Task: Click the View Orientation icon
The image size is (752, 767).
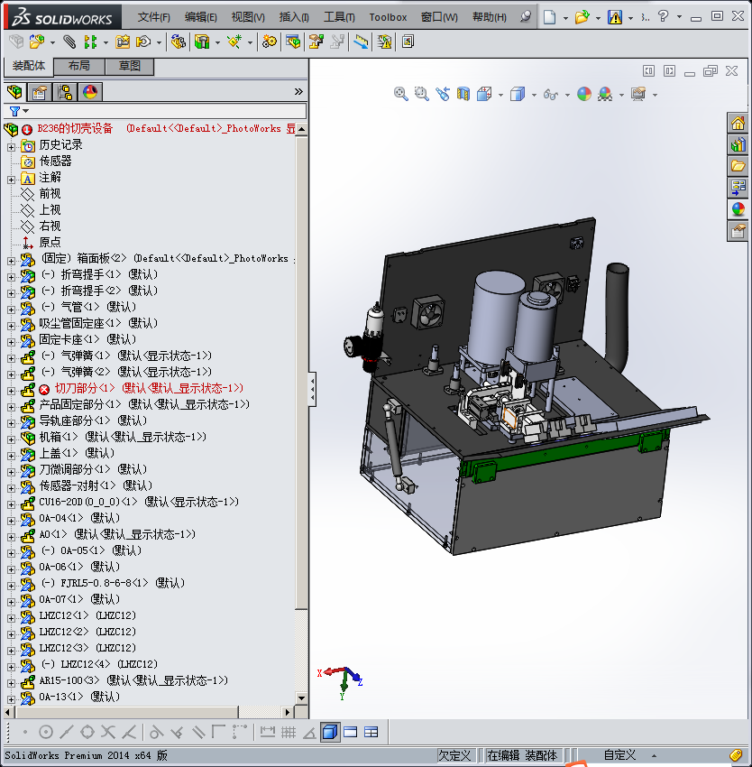Action: click(484, 94)
